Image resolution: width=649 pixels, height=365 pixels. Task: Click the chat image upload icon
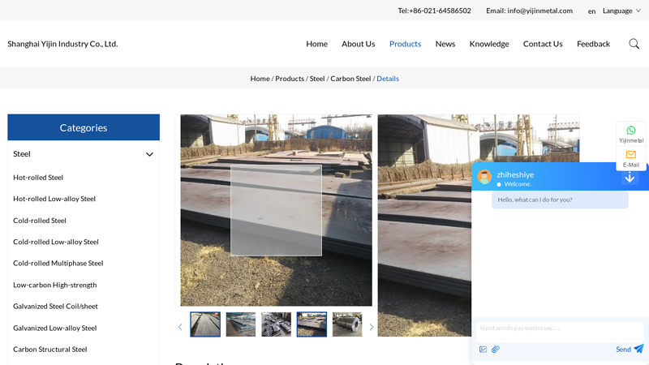pos(483,350)
